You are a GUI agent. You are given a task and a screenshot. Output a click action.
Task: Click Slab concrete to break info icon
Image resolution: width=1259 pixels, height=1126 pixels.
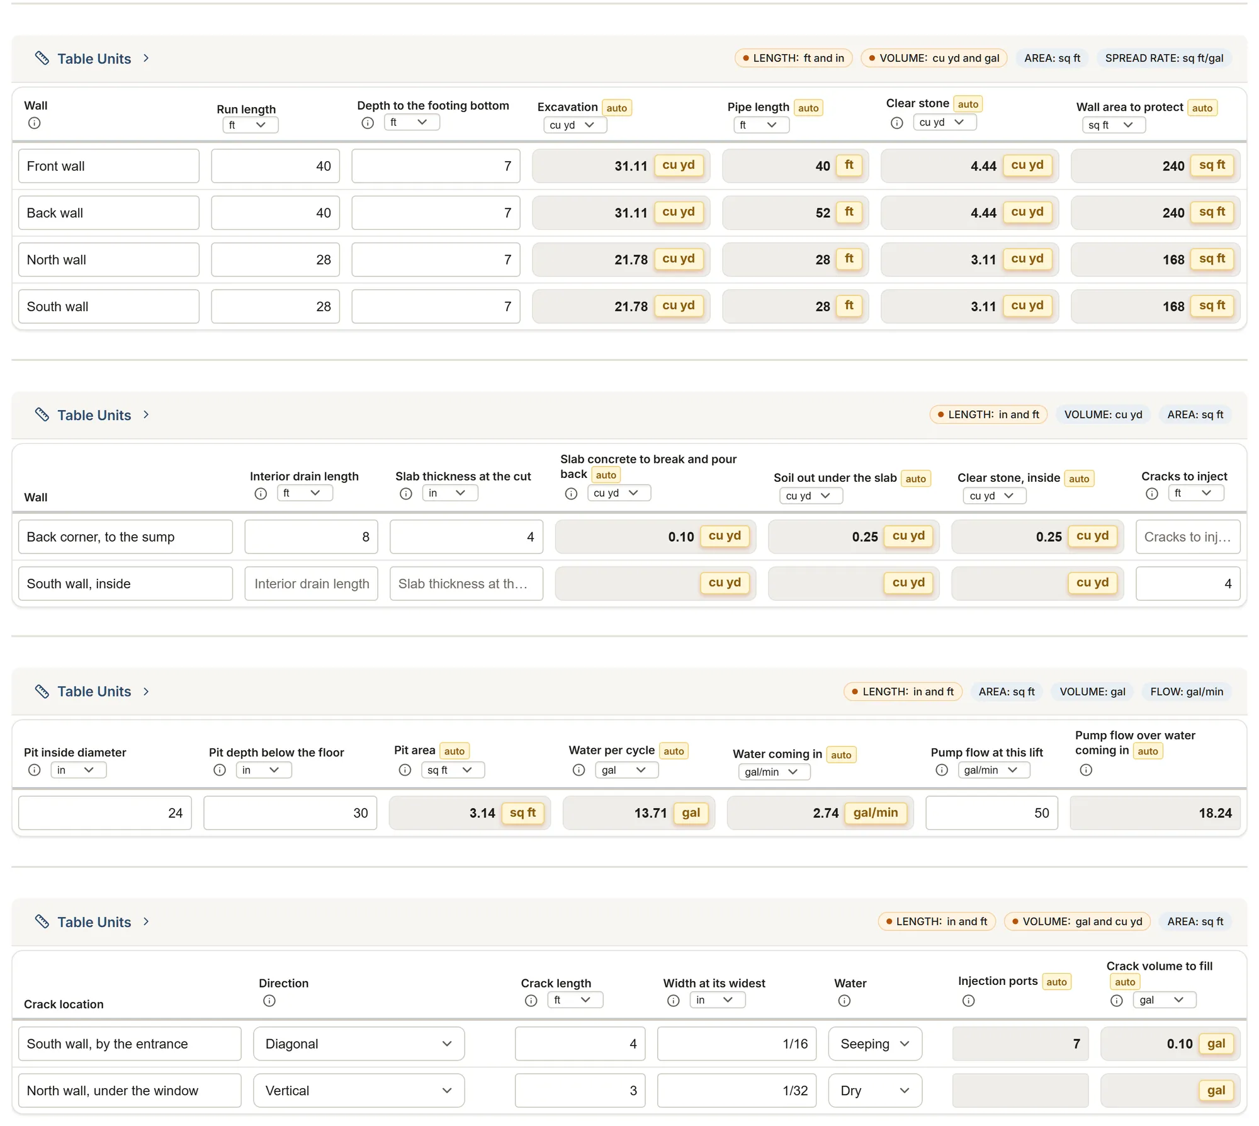tap(571, 494)
